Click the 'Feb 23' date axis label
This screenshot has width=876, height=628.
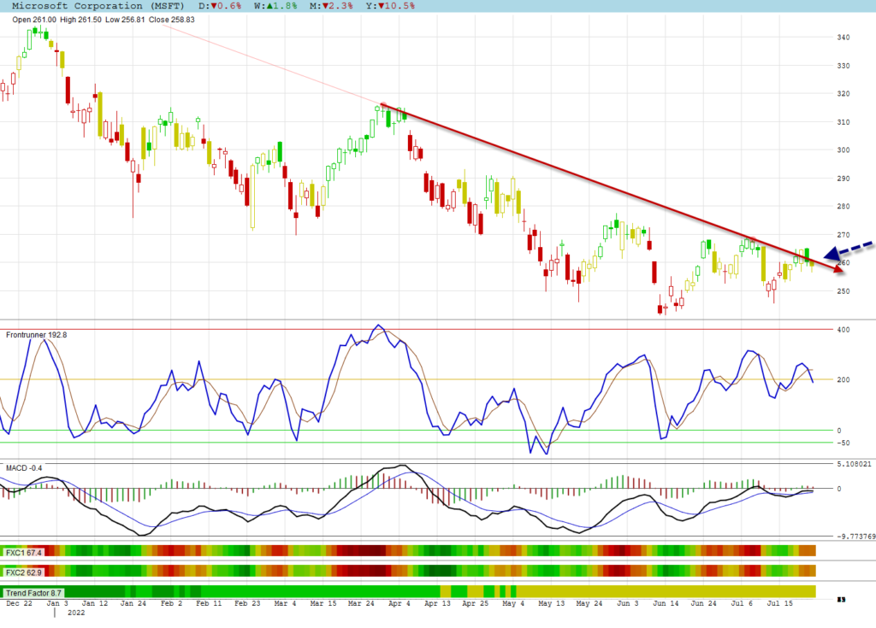[x=247, y=603]
